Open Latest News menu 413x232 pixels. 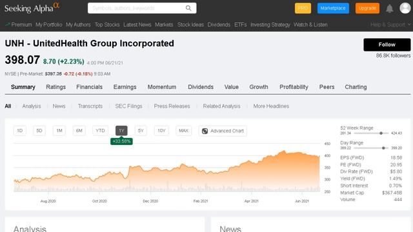tap(137, 24)
